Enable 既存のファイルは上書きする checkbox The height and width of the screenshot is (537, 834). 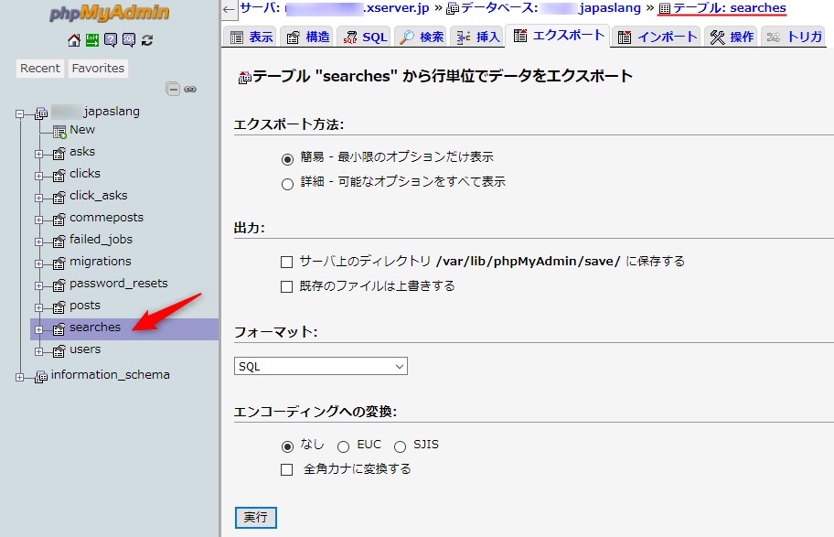point(287,286)
